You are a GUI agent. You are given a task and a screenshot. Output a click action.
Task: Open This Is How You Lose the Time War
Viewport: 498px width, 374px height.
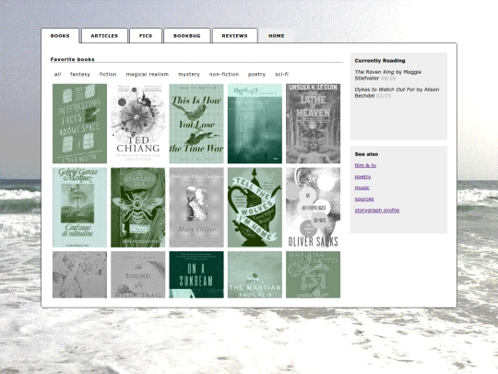click(196, 124)
